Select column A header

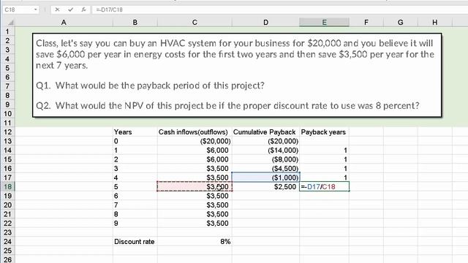point(64,23)
